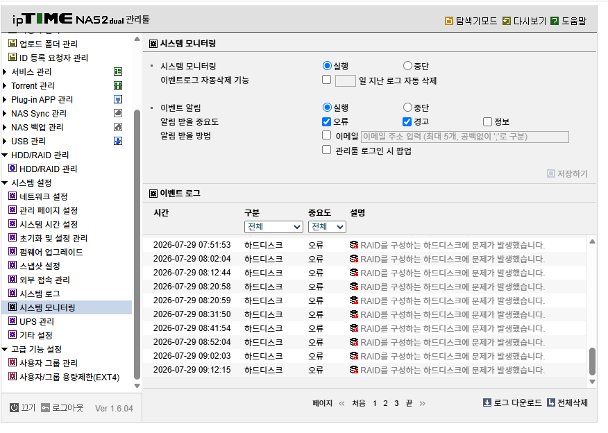Go to log page 1
The image size is (608, 433).
point(375,404)
